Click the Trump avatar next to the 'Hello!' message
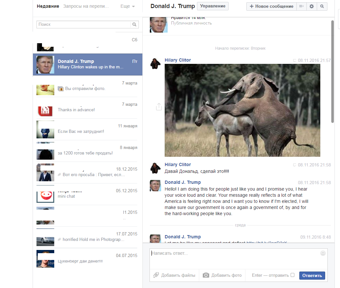 (x=155, y=185)
